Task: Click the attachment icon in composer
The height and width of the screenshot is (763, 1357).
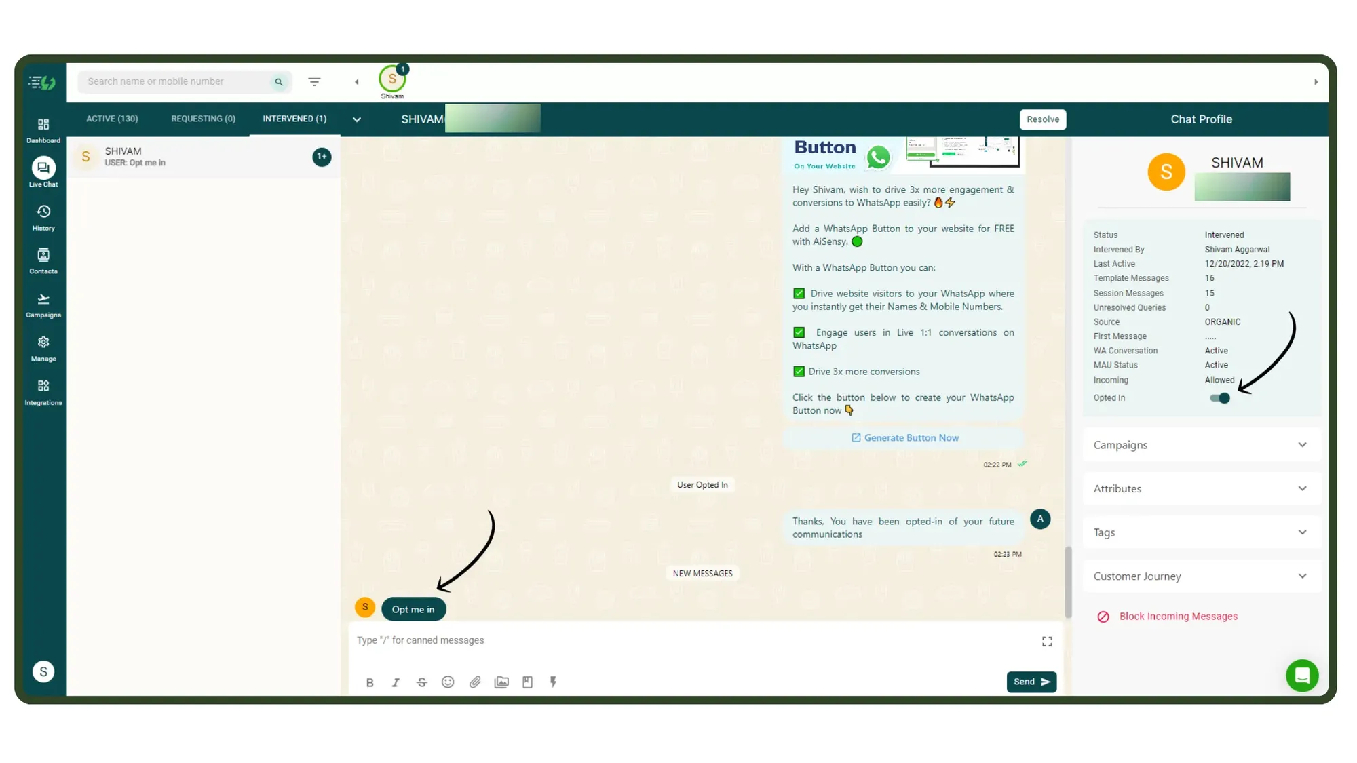Action: [476, 681]
